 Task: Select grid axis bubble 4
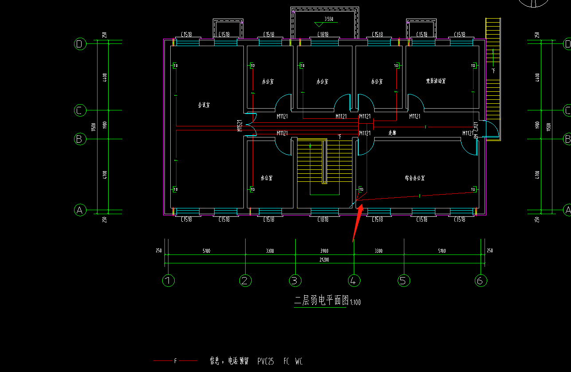tap(354, 280)
